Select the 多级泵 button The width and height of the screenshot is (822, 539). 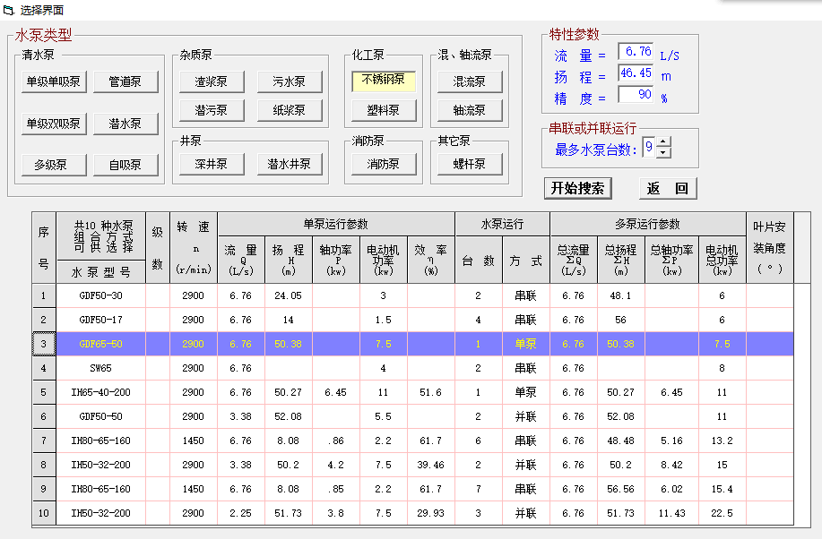click(54, 165)
